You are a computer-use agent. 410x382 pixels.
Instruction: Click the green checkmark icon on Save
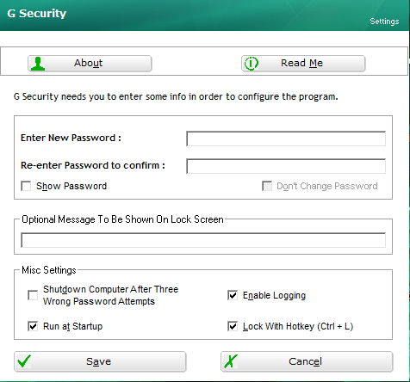(x=24, y=361)
